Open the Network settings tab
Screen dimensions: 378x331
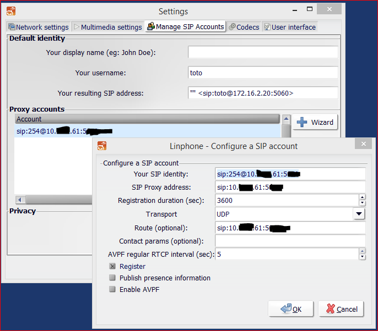(x=39, y=27)
